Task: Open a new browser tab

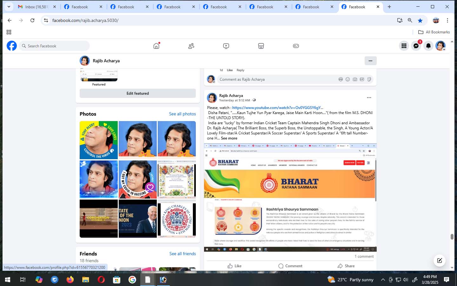Action: tap(389, 7)
